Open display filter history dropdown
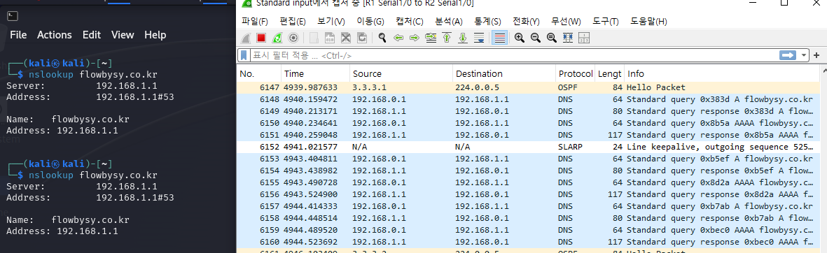The image size is (827, 253). coord(804,55)
